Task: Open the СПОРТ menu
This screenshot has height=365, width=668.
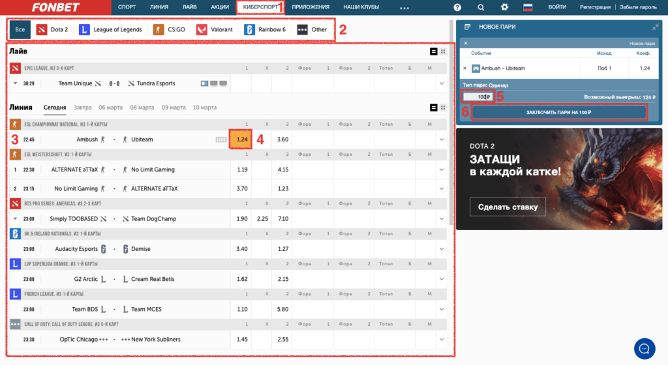Action: pyautogui.click(x=127, y=7)
